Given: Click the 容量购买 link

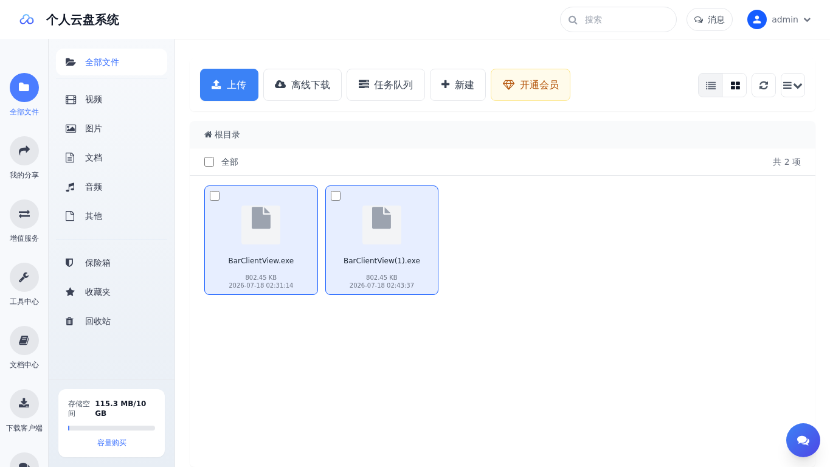Looking at the screenshot, I should 112,443.
